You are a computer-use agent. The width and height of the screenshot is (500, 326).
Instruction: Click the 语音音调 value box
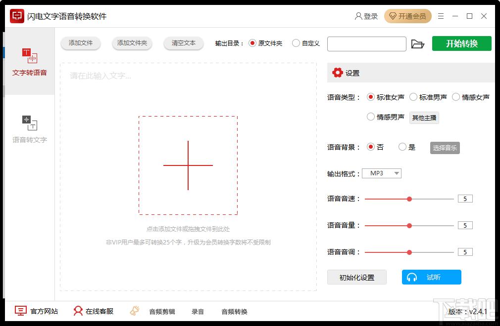[x=465, y=252]
